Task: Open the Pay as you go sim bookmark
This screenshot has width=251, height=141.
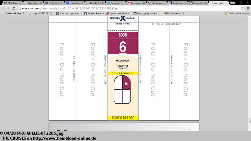Action: point(146,13)
